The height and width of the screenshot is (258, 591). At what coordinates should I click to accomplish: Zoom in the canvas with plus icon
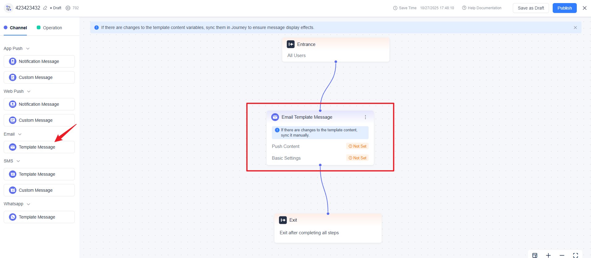click(548, 255)
